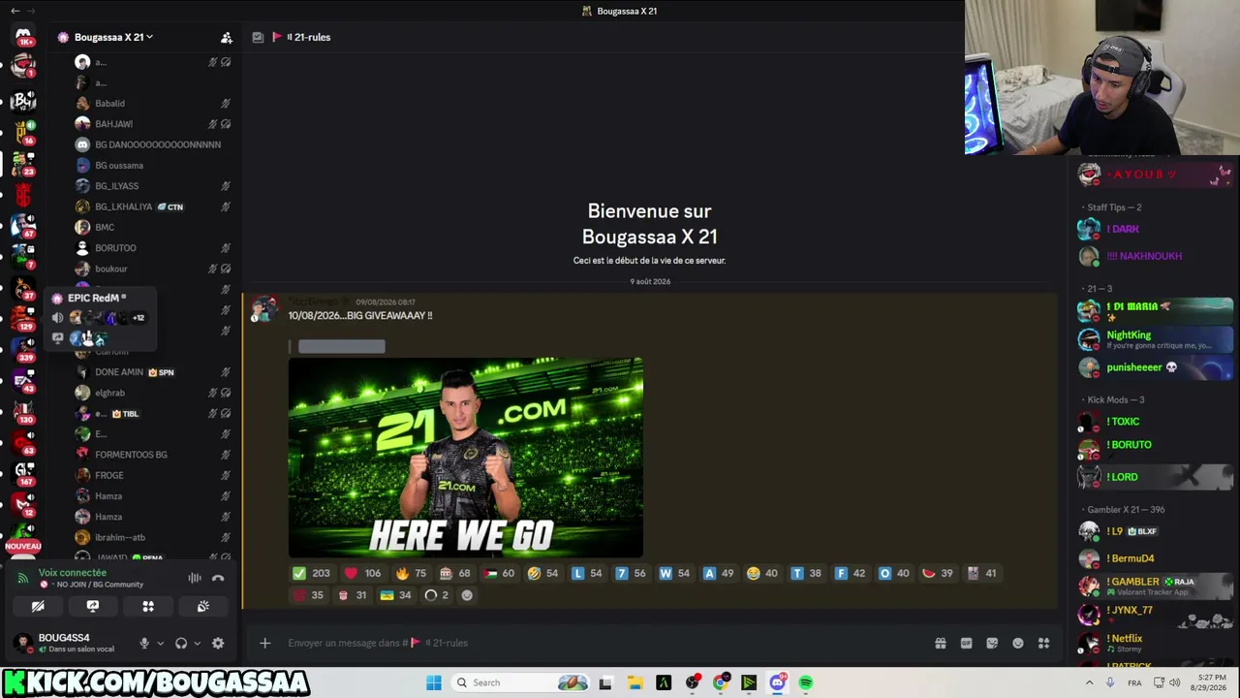Click the Discord taskbar icon
This screenshot has height=698, width=1240.
pyautogui.click(x=778, y=682)
